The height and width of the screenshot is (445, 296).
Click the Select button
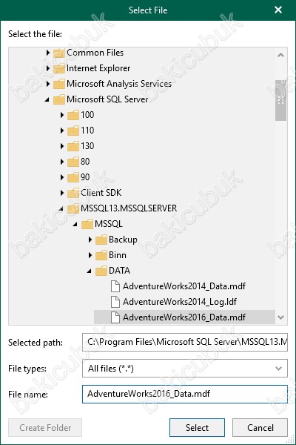(197, 428)
